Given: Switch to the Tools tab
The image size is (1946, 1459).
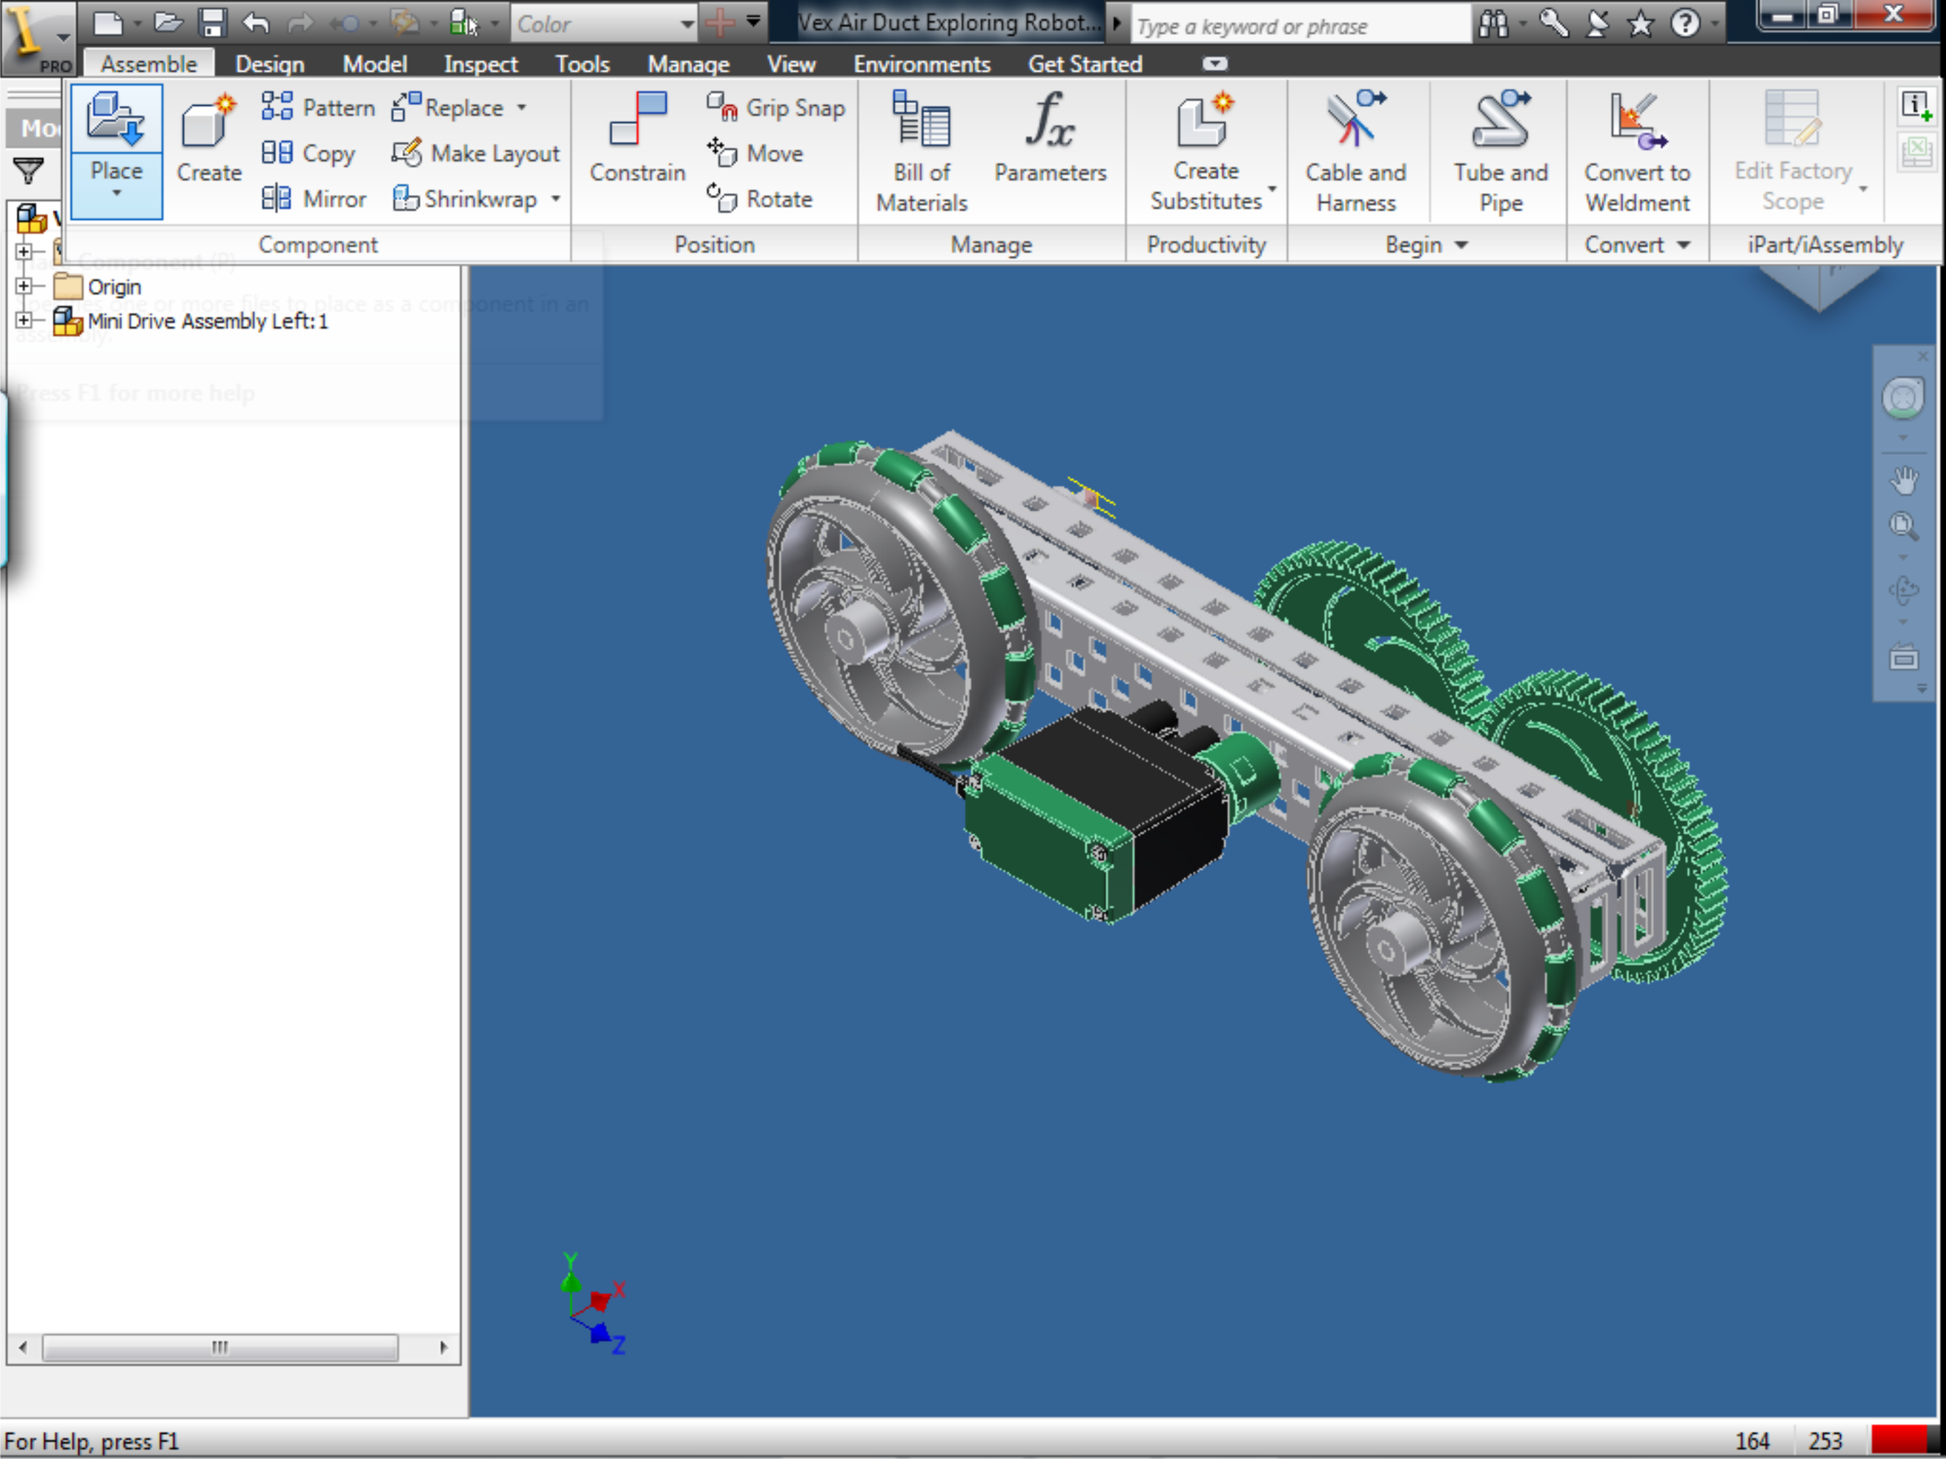Looking at the screenshot, I should [x=583, y=64].
